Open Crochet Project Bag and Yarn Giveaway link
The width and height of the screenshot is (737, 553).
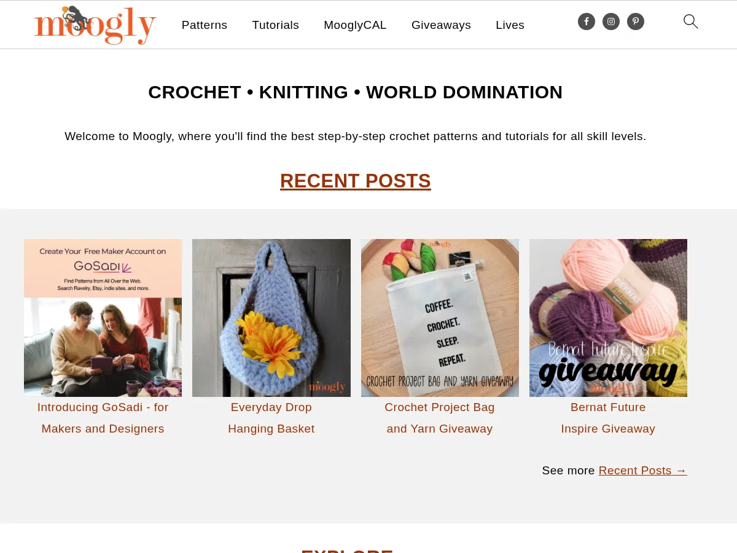click(440, 418)
